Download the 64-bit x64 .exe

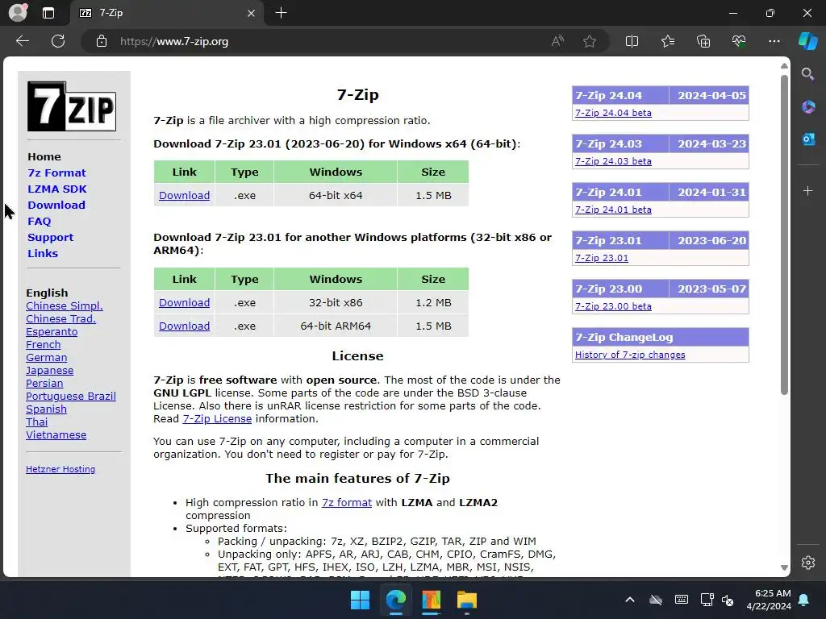[185, 195]
